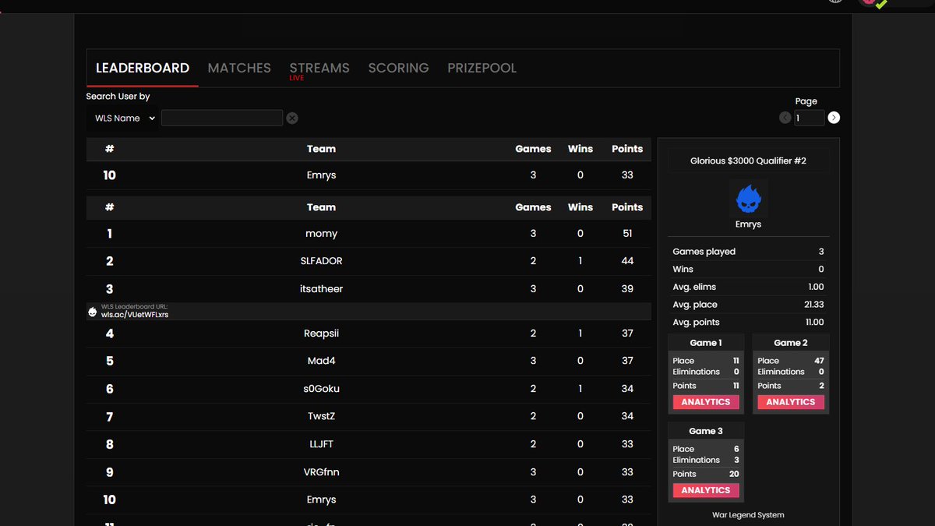
Task: Select team VRGfnn in the leaderboard
Action: (x=321, y=472)
